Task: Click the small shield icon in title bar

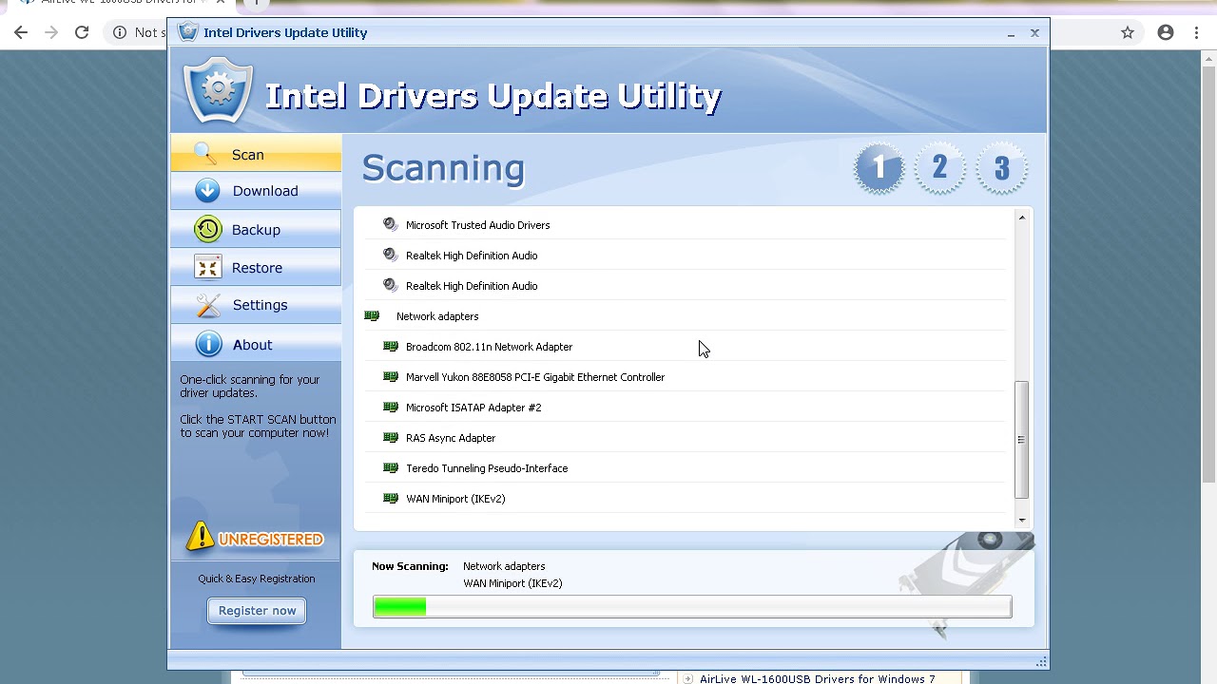Action: coord(188,32)
